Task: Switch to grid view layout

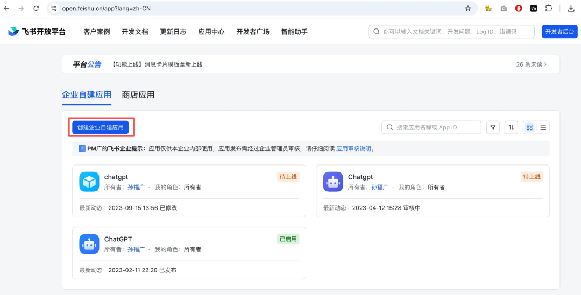Action: coord(529,127)
